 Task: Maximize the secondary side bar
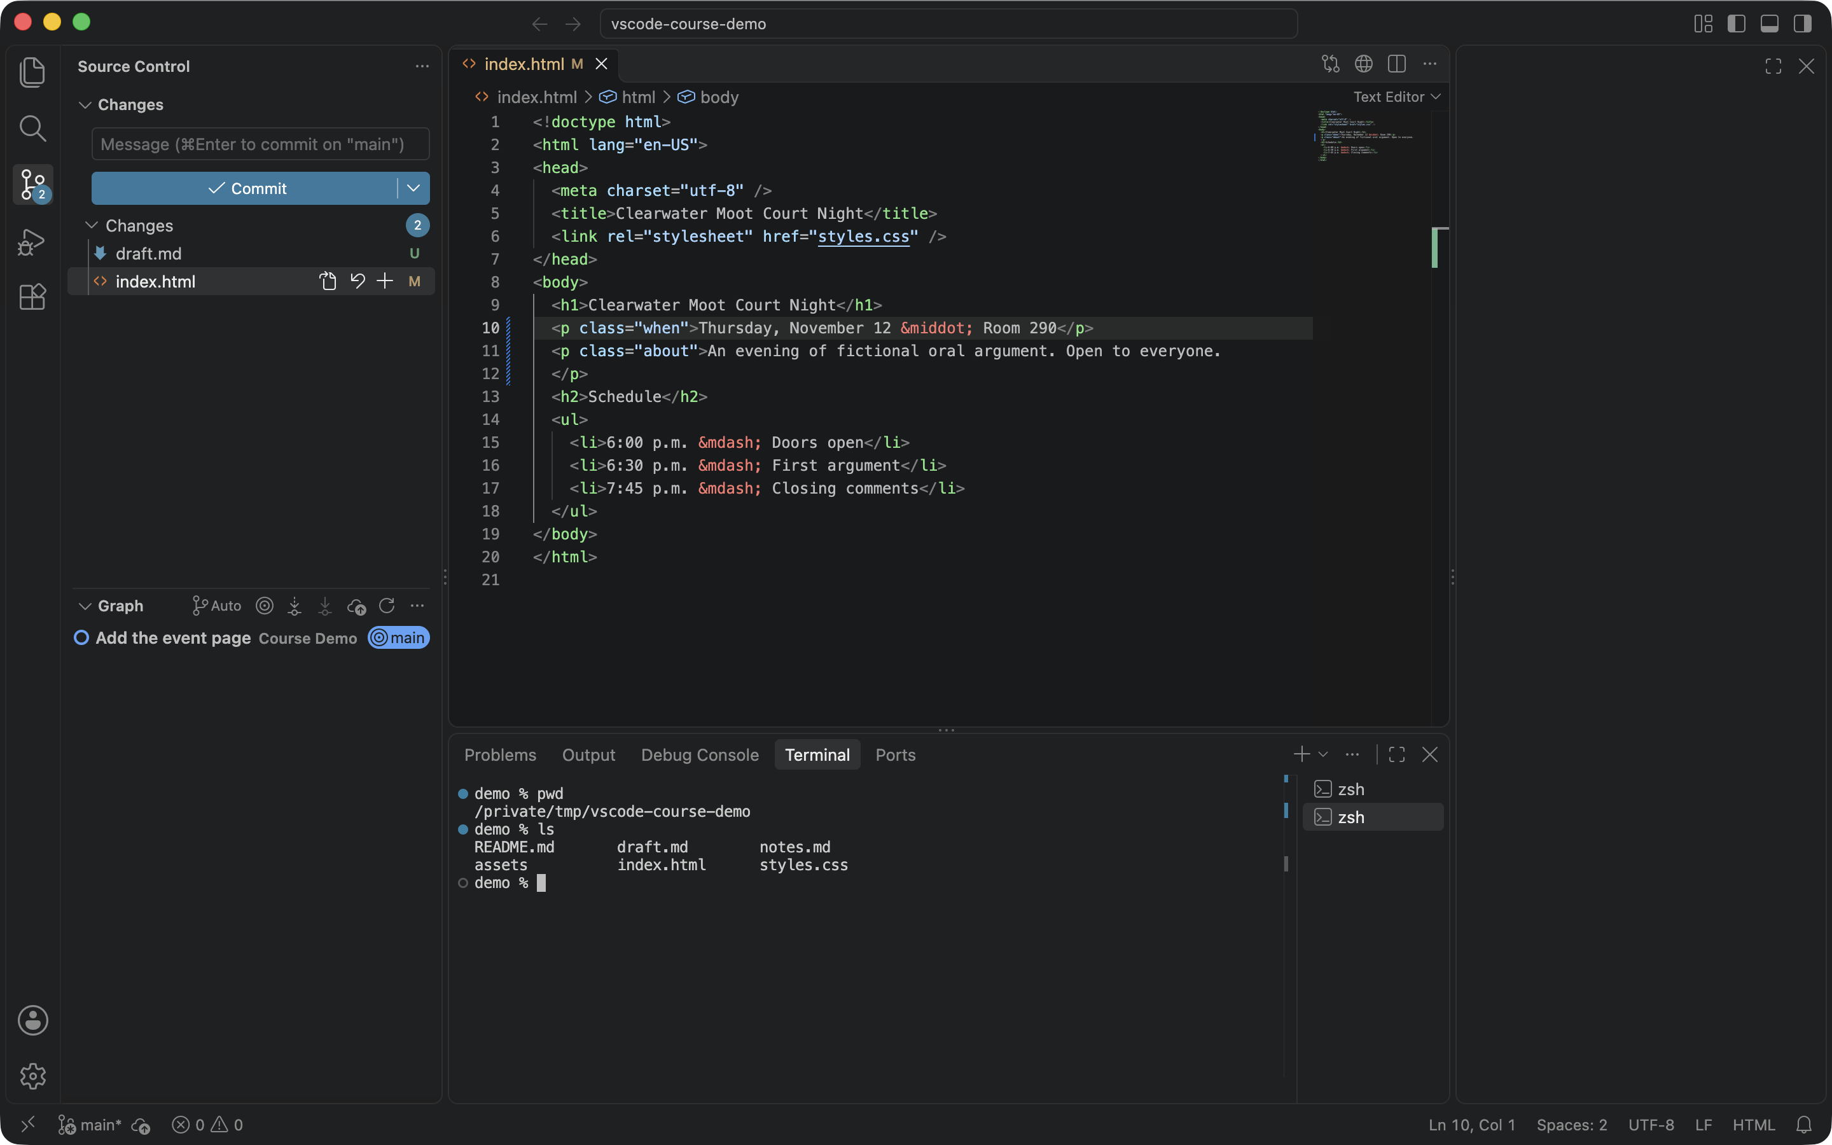pos(1773,67)
